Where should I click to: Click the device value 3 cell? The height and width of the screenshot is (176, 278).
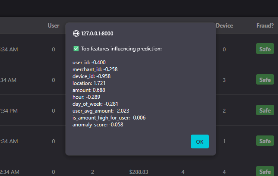(224, 80)
